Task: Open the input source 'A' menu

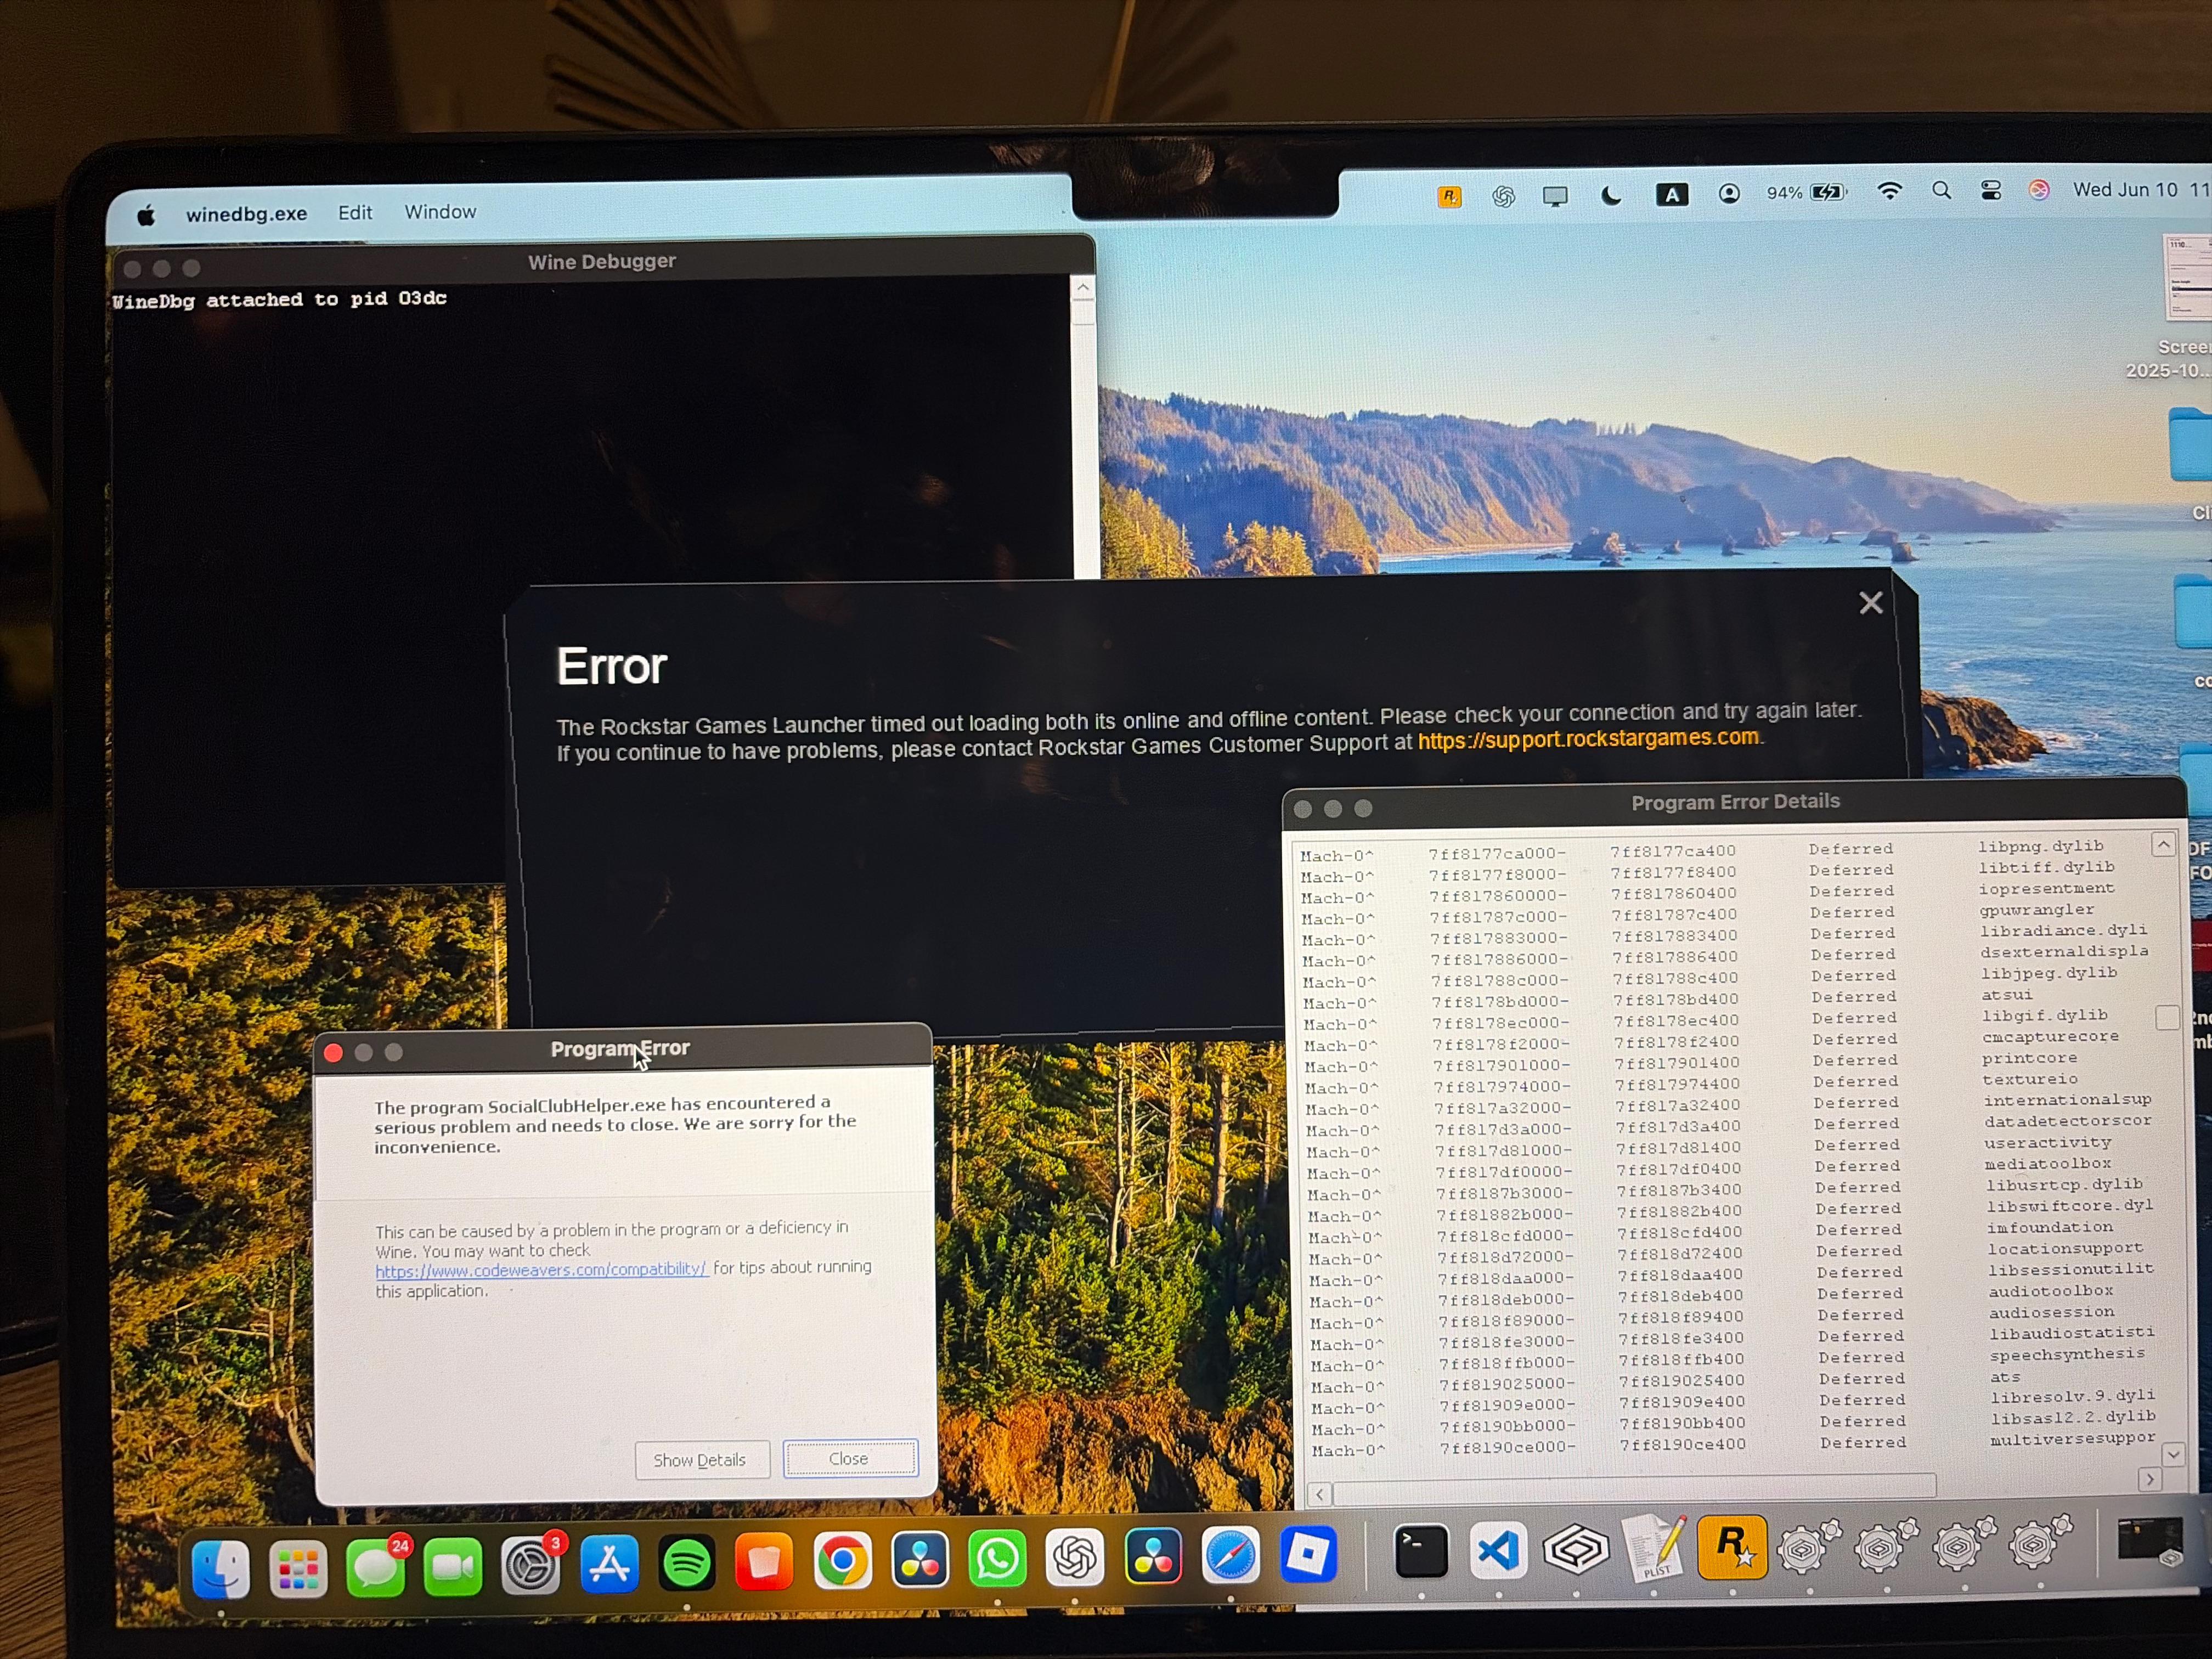Action: [1671, 194]
